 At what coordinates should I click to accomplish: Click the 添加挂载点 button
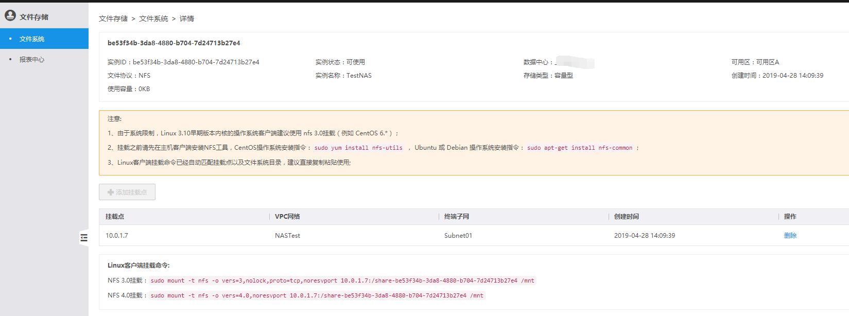tap(127, 192)
